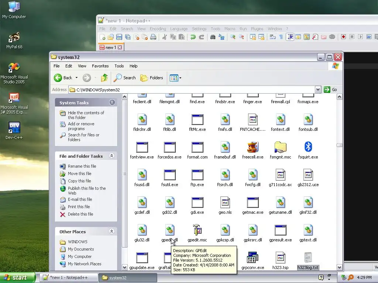Click 'Add or remove programs' link
The width and height of the screenshot is (378, 283).
tap(81, 126)
